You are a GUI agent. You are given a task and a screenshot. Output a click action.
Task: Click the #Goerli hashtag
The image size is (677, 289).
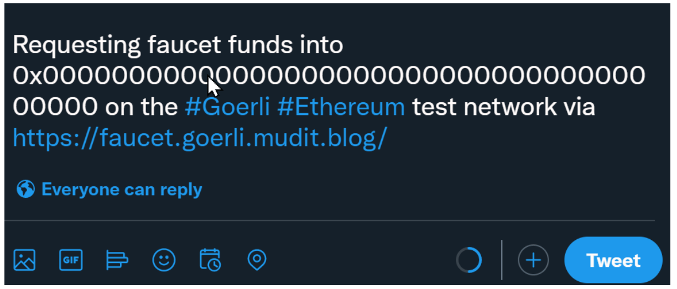tap(227, 107)
